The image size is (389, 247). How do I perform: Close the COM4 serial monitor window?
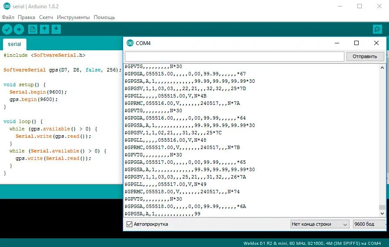tap(376, 43)
